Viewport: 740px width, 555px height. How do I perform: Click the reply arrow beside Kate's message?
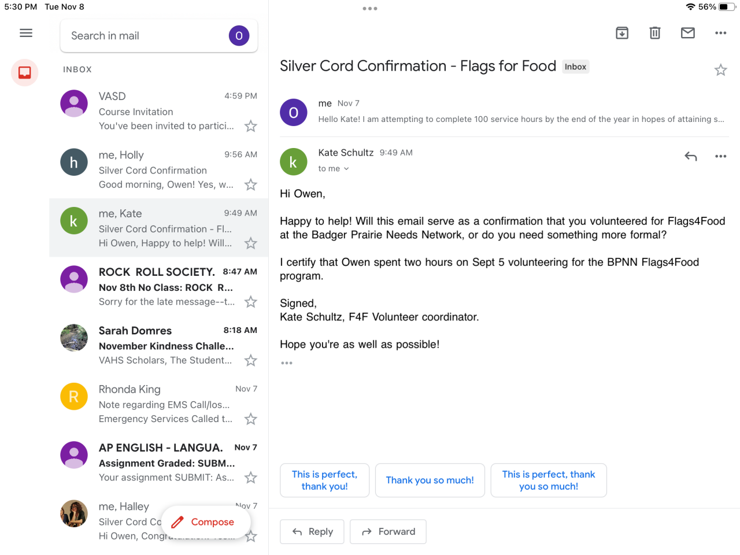(x=690, y=156)
